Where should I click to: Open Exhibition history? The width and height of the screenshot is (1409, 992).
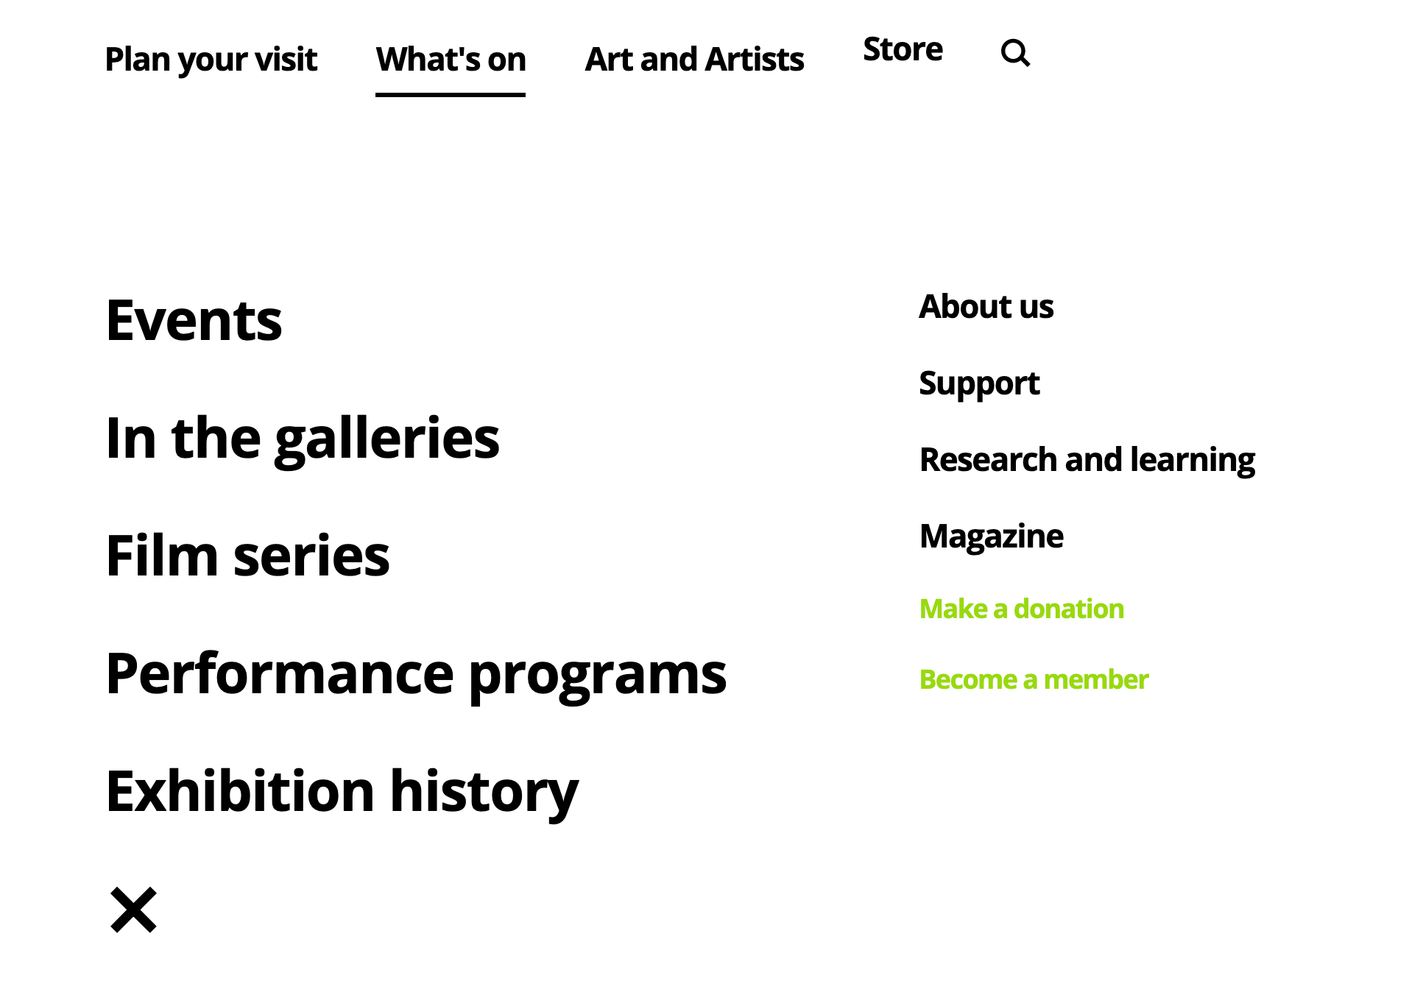(x=342, y=792)
